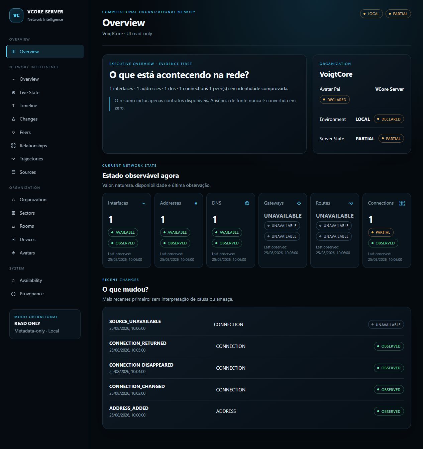Screen dimensions: 423x449
Task: Open Availability under System
Action: (45, 280)
